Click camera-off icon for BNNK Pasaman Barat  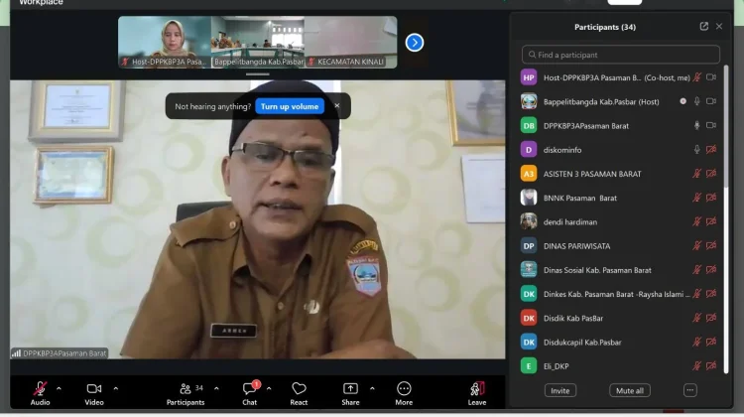pyautogui.click(x=711, y=198)
